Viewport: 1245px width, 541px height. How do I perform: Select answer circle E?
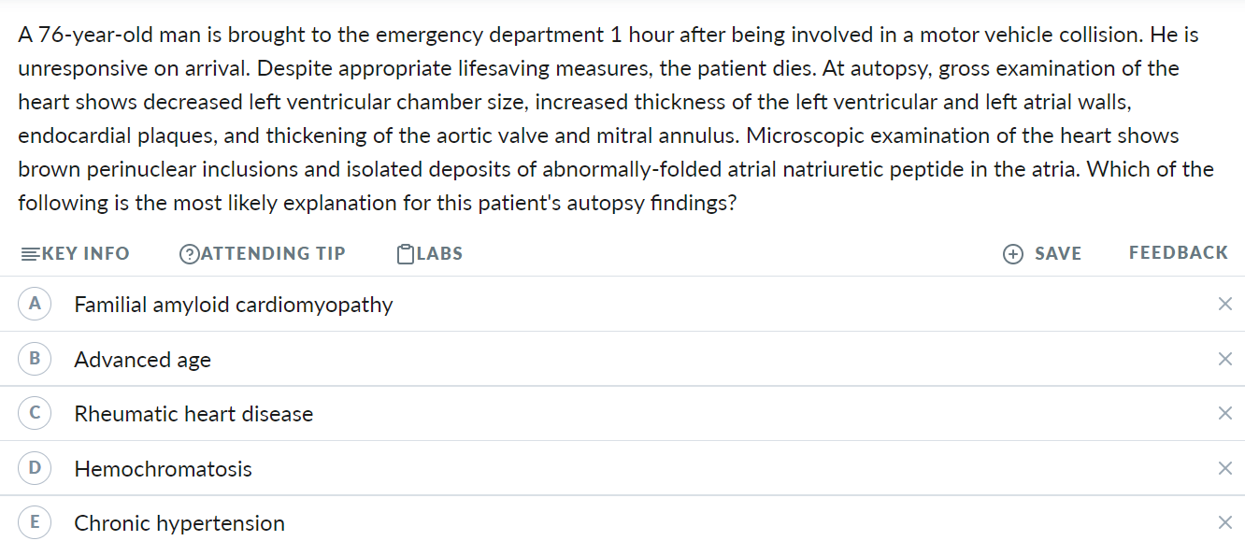pyautogui.click(x=35, y=522)
